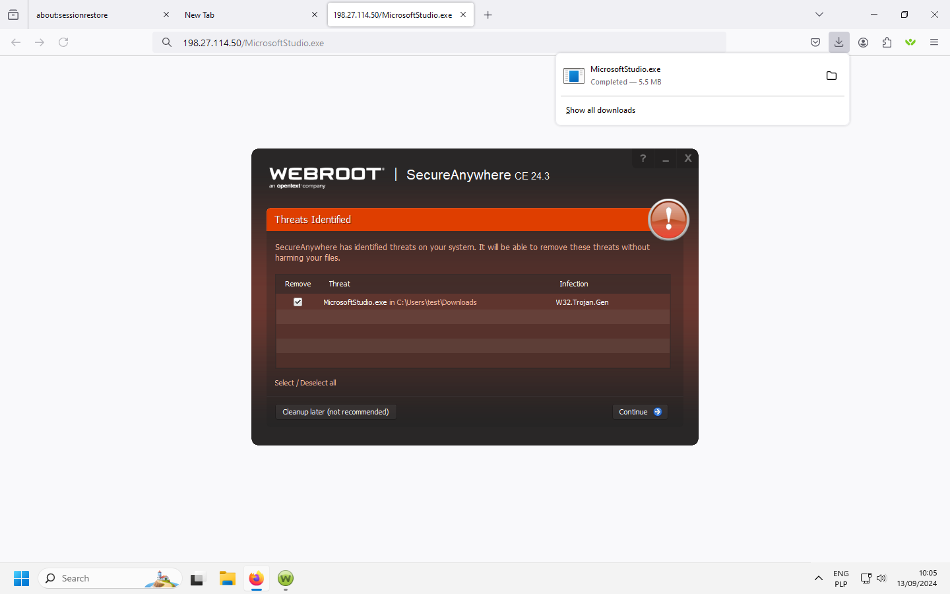
Task: Uncheck Remove for MicrosoftStudio.exe threat
Action: pos(298,302)
